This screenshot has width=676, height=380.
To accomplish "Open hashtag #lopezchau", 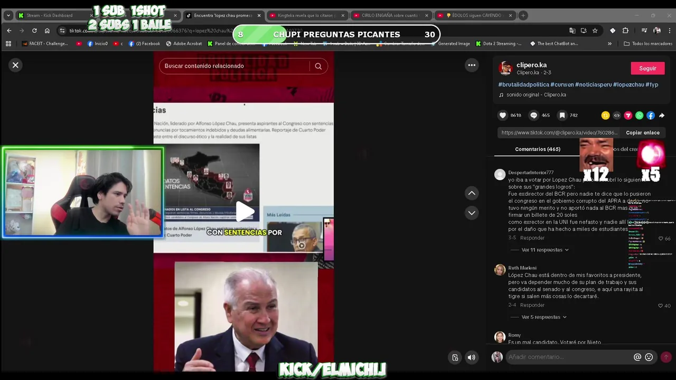I will tap(628, 84).
